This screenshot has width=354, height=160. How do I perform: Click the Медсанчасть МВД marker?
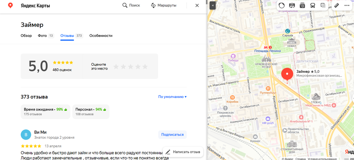click(x=334, y=105)
